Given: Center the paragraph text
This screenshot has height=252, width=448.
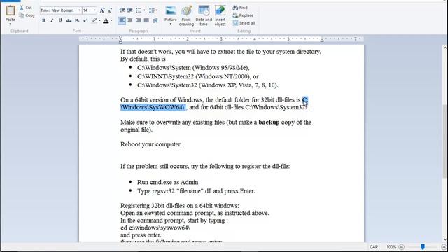Looking at the screenshot, I should tap(130, 20).
